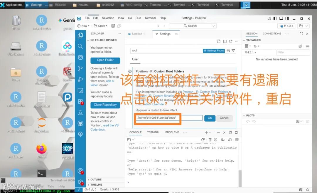
Task: Open the R 4.3.1 interpreter selector
Action: coord(286,26)
